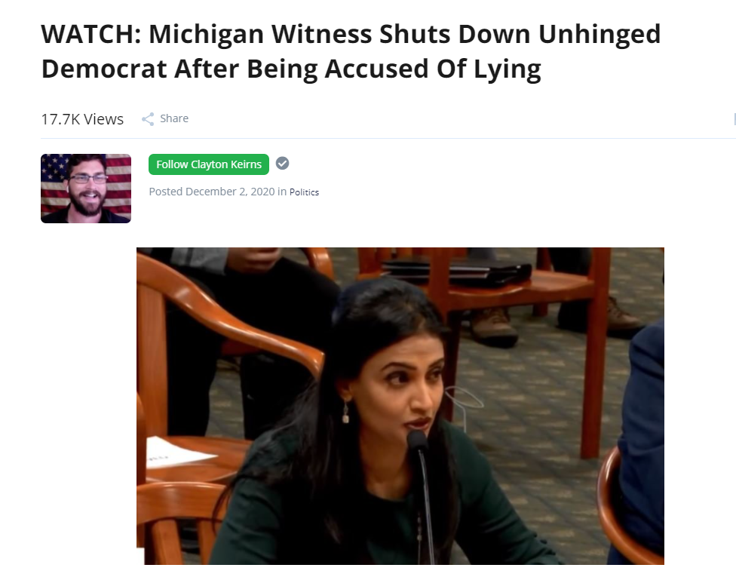Click the words 'Unhinged Democrat' in the title
736x580 pixels.
point(600,34)
